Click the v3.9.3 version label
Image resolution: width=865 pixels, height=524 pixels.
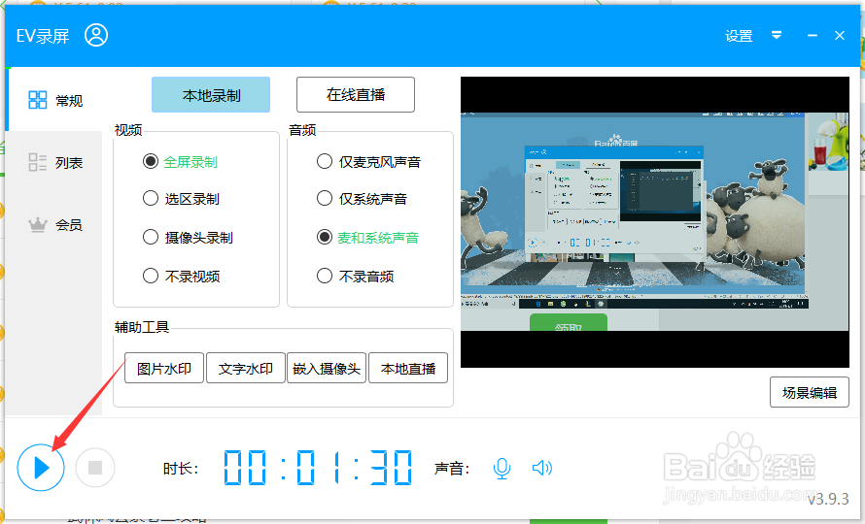(x=827, y=499)
